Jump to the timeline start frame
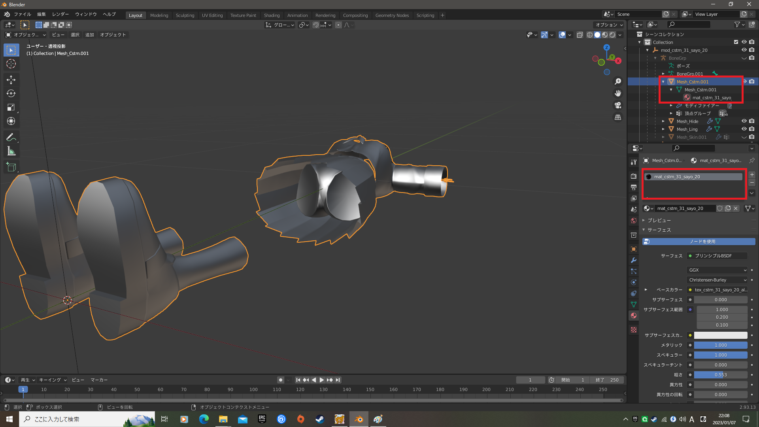 coord(298,380)
